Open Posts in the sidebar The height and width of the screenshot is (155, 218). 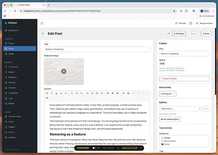[20, 49]
